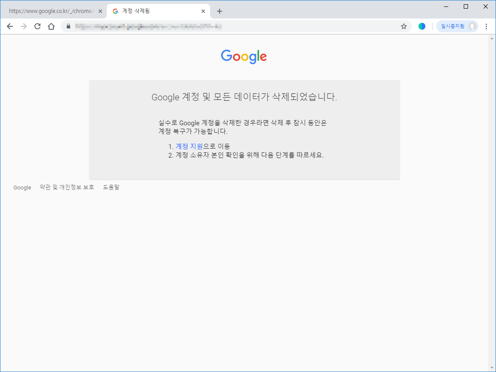Click the 일시중지됨 profile button
Screen dimensions: 496x372
(x=457, y=26)
